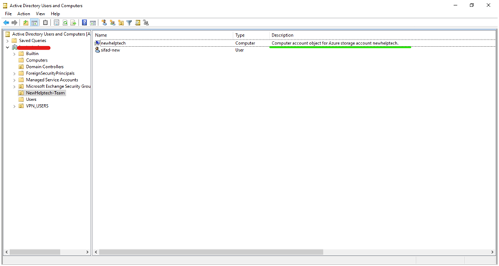This screenshot has width=499, height=266.
Task: Click the funnel Filter options icon
Action: click(x=129, y=23)
